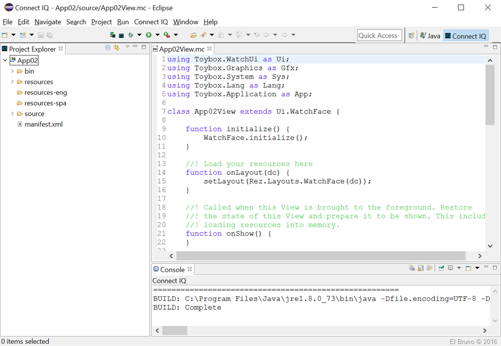Collapse the App02 project node
Screen dimensions: 501x346
(5, 61)
